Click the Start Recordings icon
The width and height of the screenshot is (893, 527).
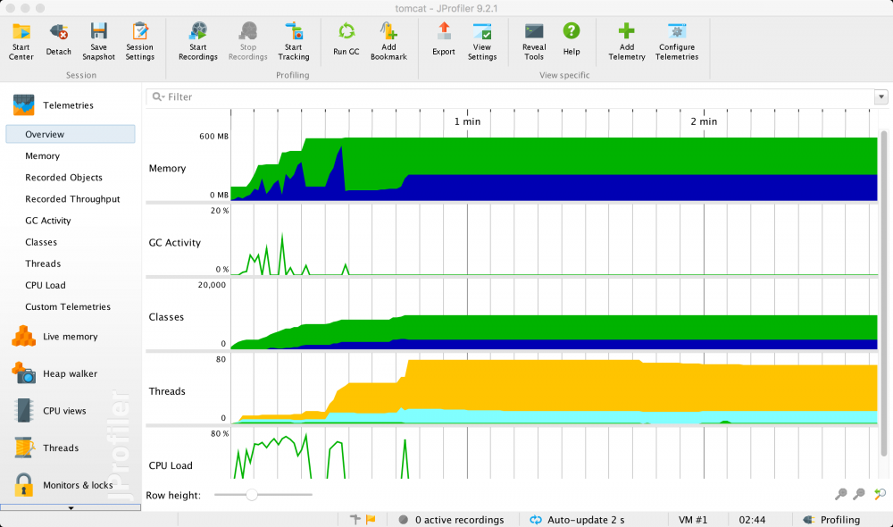[x=197, y=41]
